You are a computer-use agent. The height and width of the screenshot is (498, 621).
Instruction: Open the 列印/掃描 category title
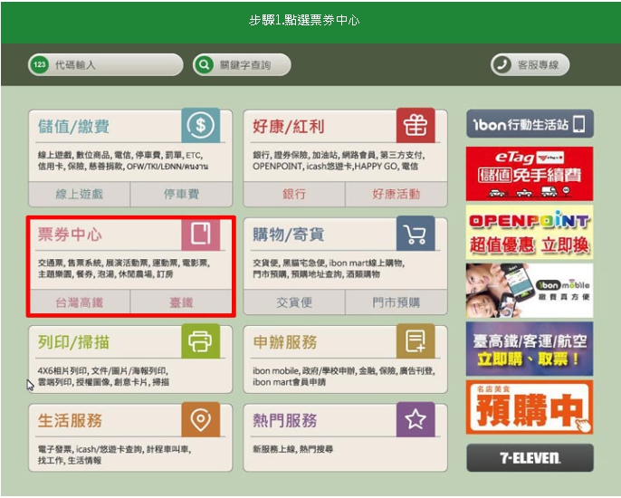coord(73,342)
